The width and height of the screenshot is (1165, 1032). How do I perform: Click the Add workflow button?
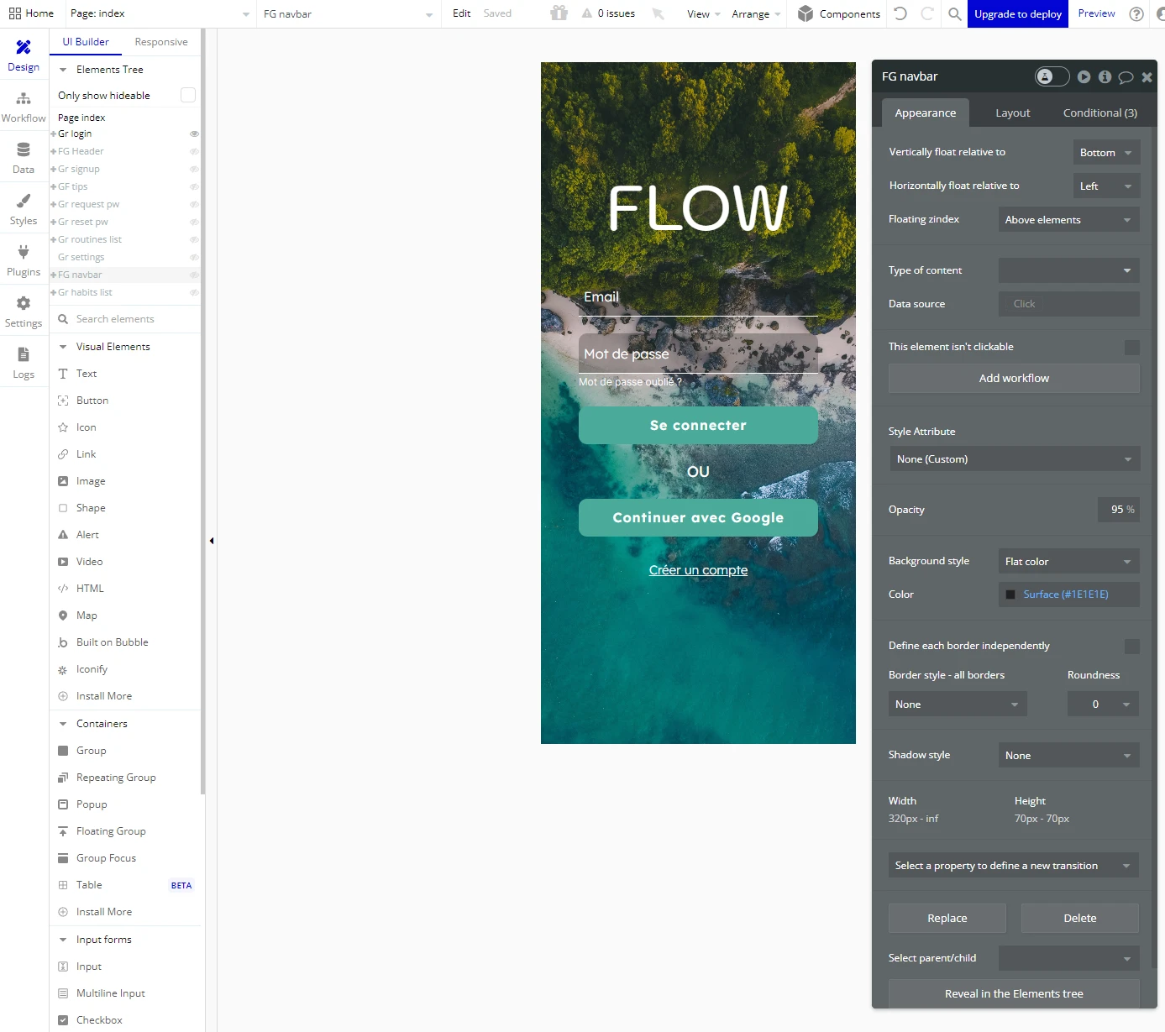1014,379
